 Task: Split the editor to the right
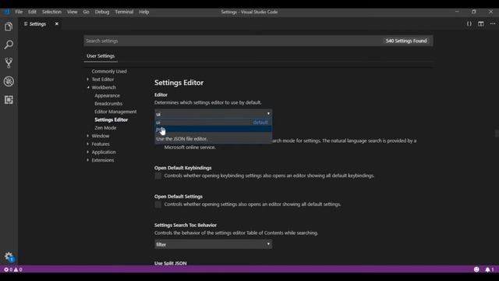tap(481, 24)
